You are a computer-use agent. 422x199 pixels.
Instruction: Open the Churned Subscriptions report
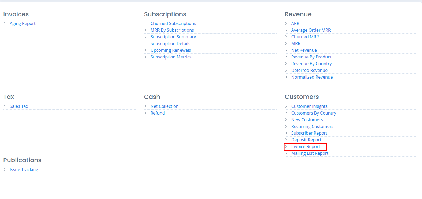(x=173, y=23)
